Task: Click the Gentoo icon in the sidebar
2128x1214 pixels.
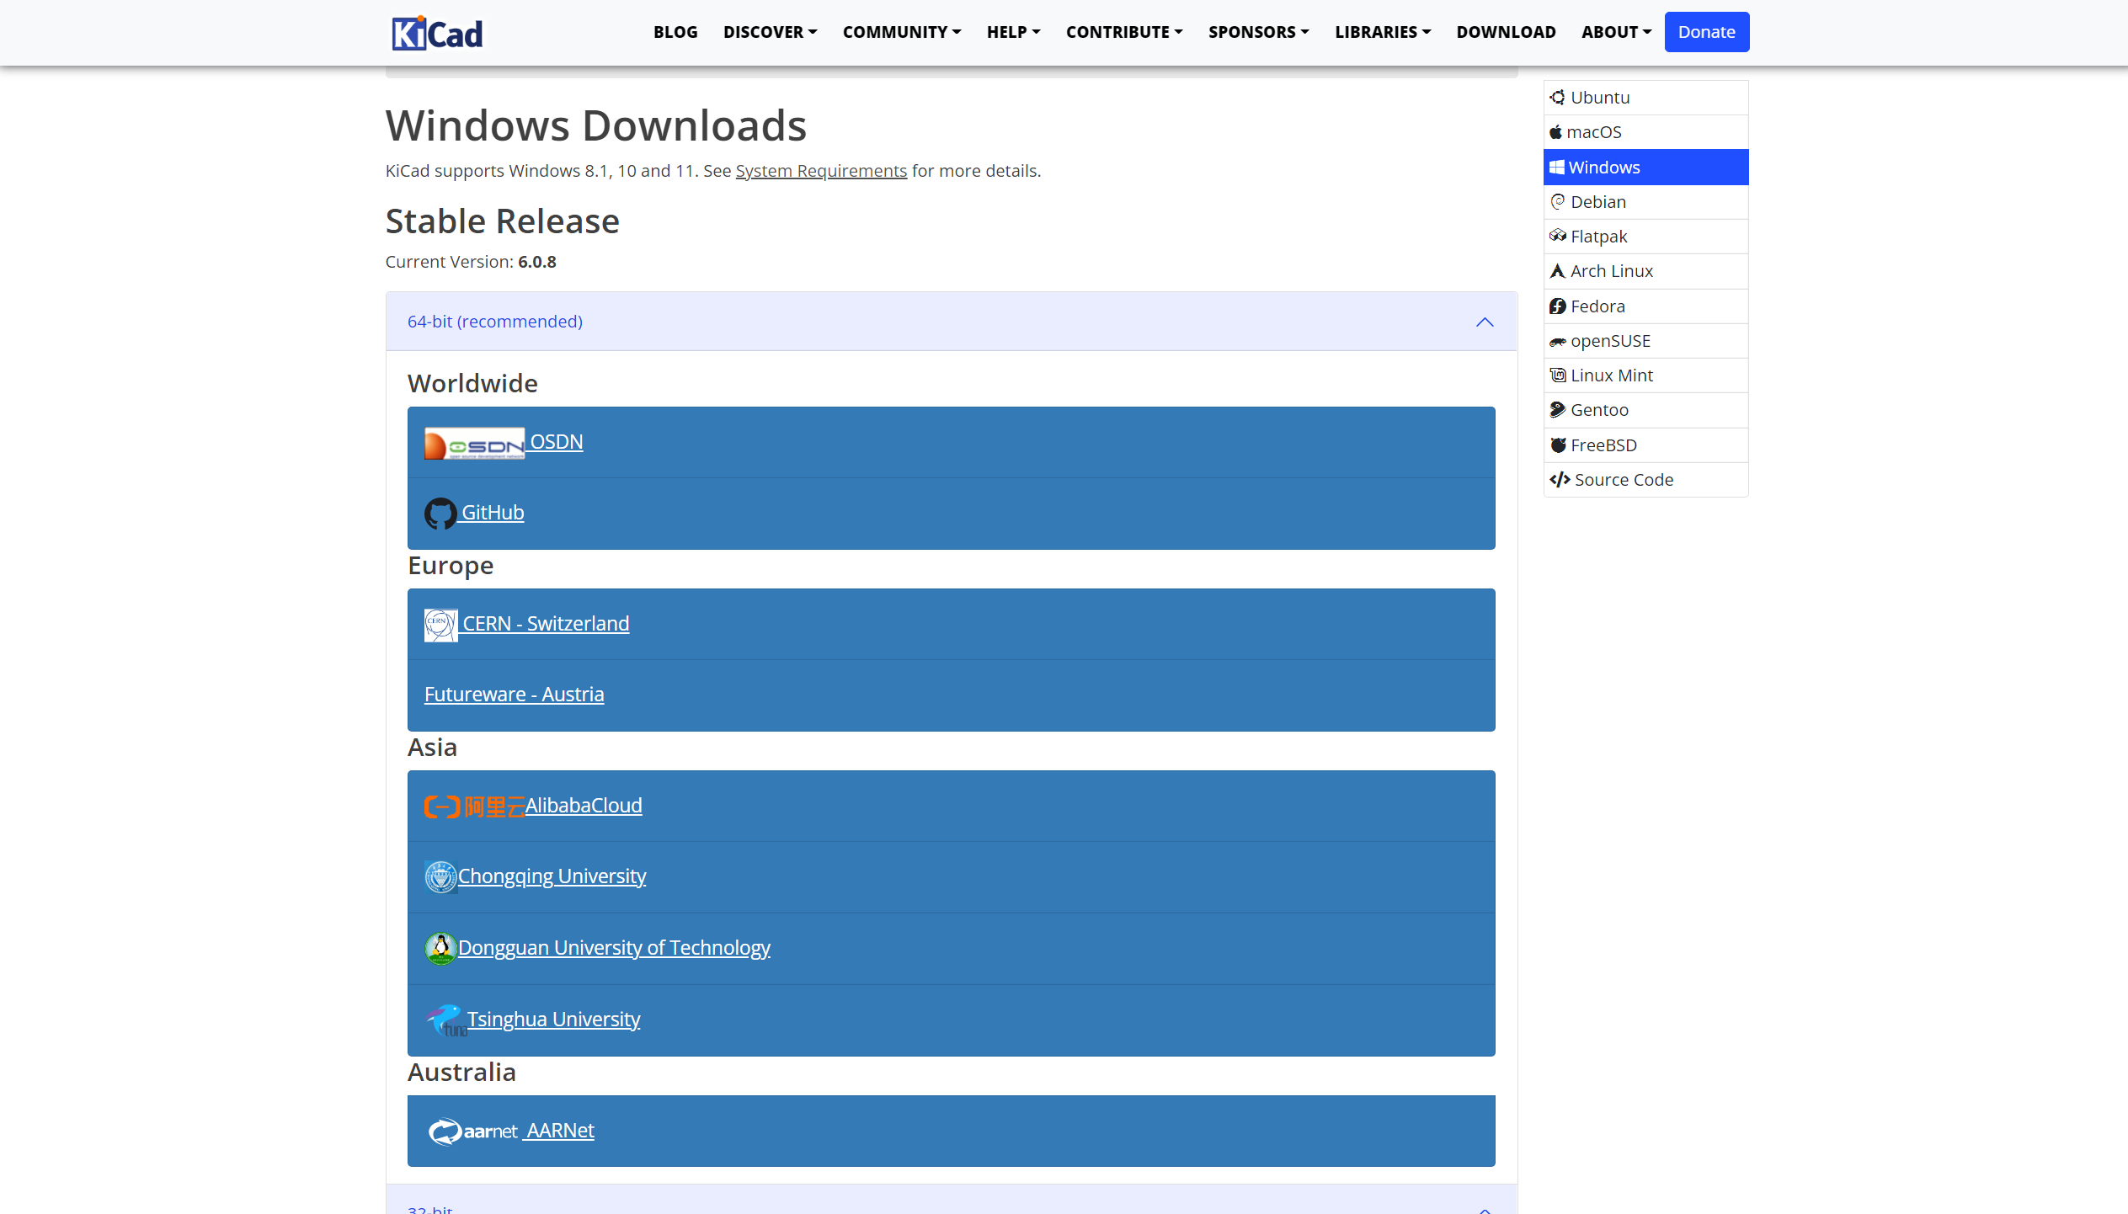Action: 1557,410
